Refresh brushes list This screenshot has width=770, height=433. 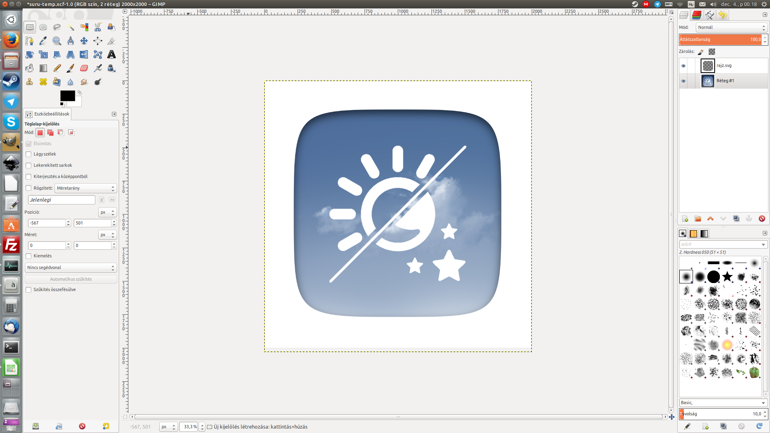pos(759,426)
